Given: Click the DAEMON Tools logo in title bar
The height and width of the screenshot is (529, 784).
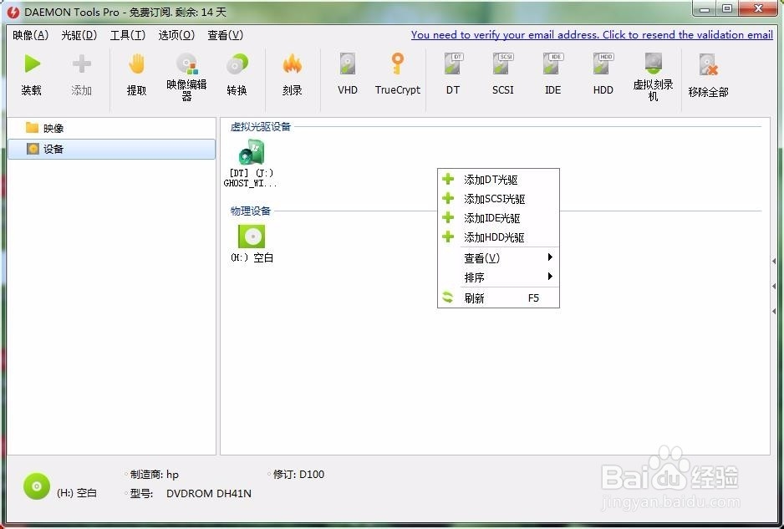Looking at the screenshot, I should coord(13,12).
